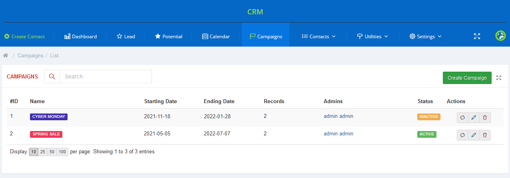Open the user avatar profile menu
This screenshot has height=178, width=510.
tap(500, 35)
